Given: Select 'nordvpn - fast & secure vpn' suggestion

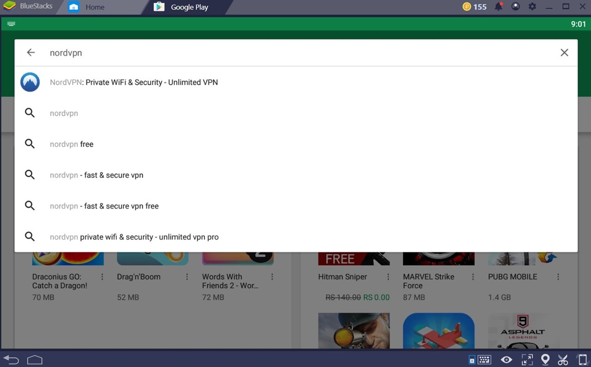Looking at the screenshot, I should click(295, 175).
